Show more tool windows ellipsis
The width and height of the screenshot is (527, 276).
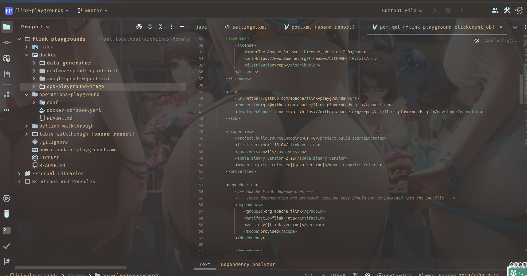click(x=7, y=110)
